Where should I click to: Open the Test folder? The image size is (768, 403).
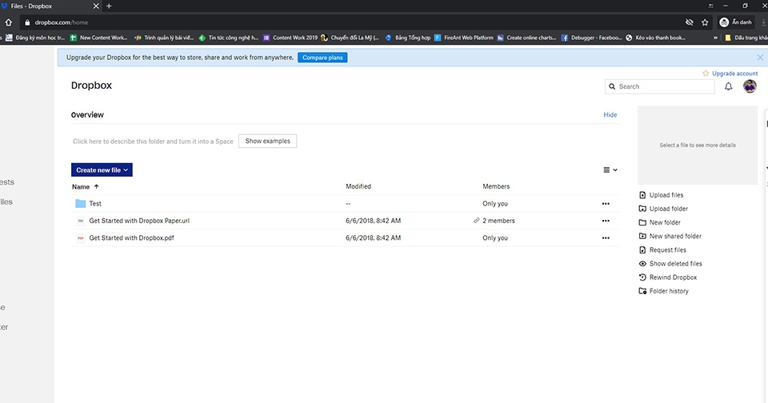click(95, 204)
